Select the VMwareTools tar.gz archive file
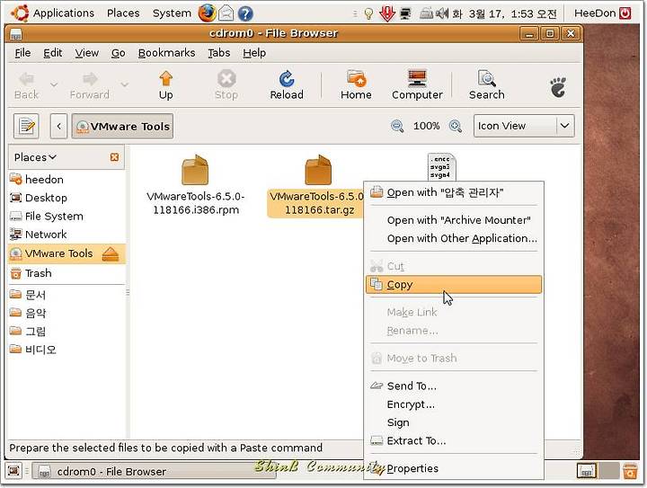This screenshot has width=647, height=488. [x=318, y=185]
